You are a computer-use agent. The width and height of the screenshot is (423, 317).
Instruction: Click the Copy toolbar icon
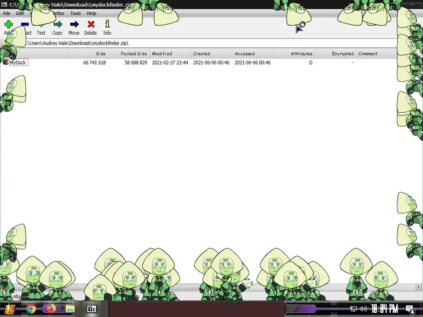pos(57,24)
